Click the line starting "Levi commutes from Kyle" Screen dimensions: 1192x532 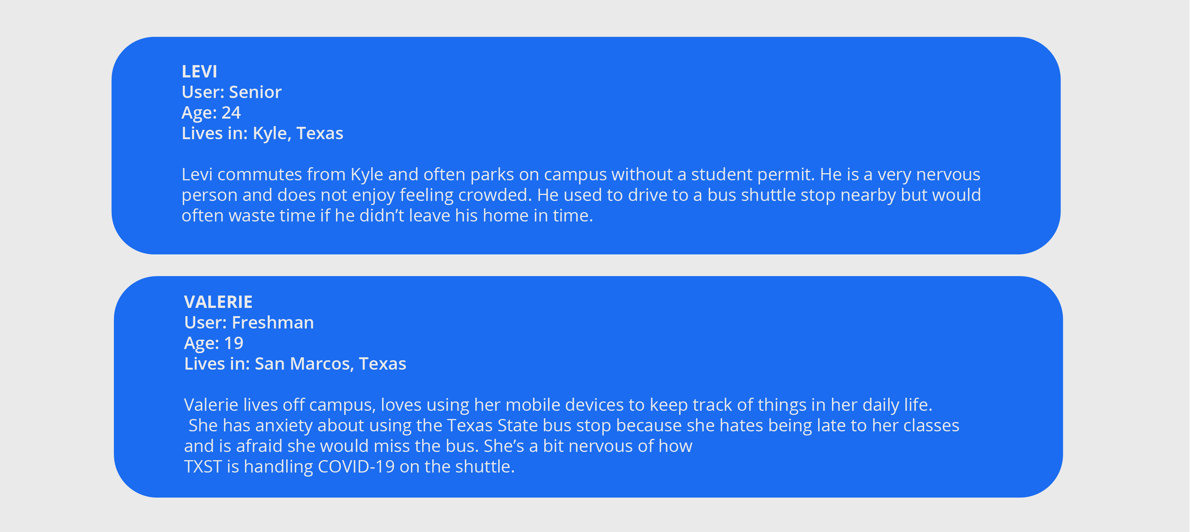pyautogui.click(x=581, y=174)
